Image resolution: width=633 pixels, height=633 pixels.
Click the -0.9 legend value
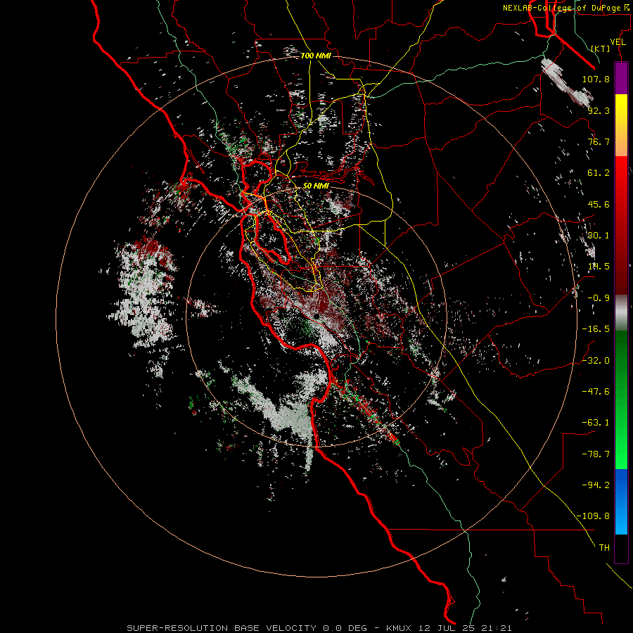click(599, 298)
